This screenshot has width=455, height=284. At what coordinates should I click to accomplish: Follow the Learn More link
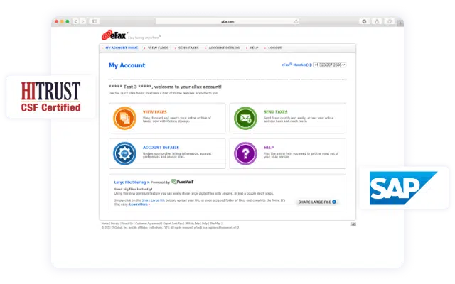coord(139,204)
